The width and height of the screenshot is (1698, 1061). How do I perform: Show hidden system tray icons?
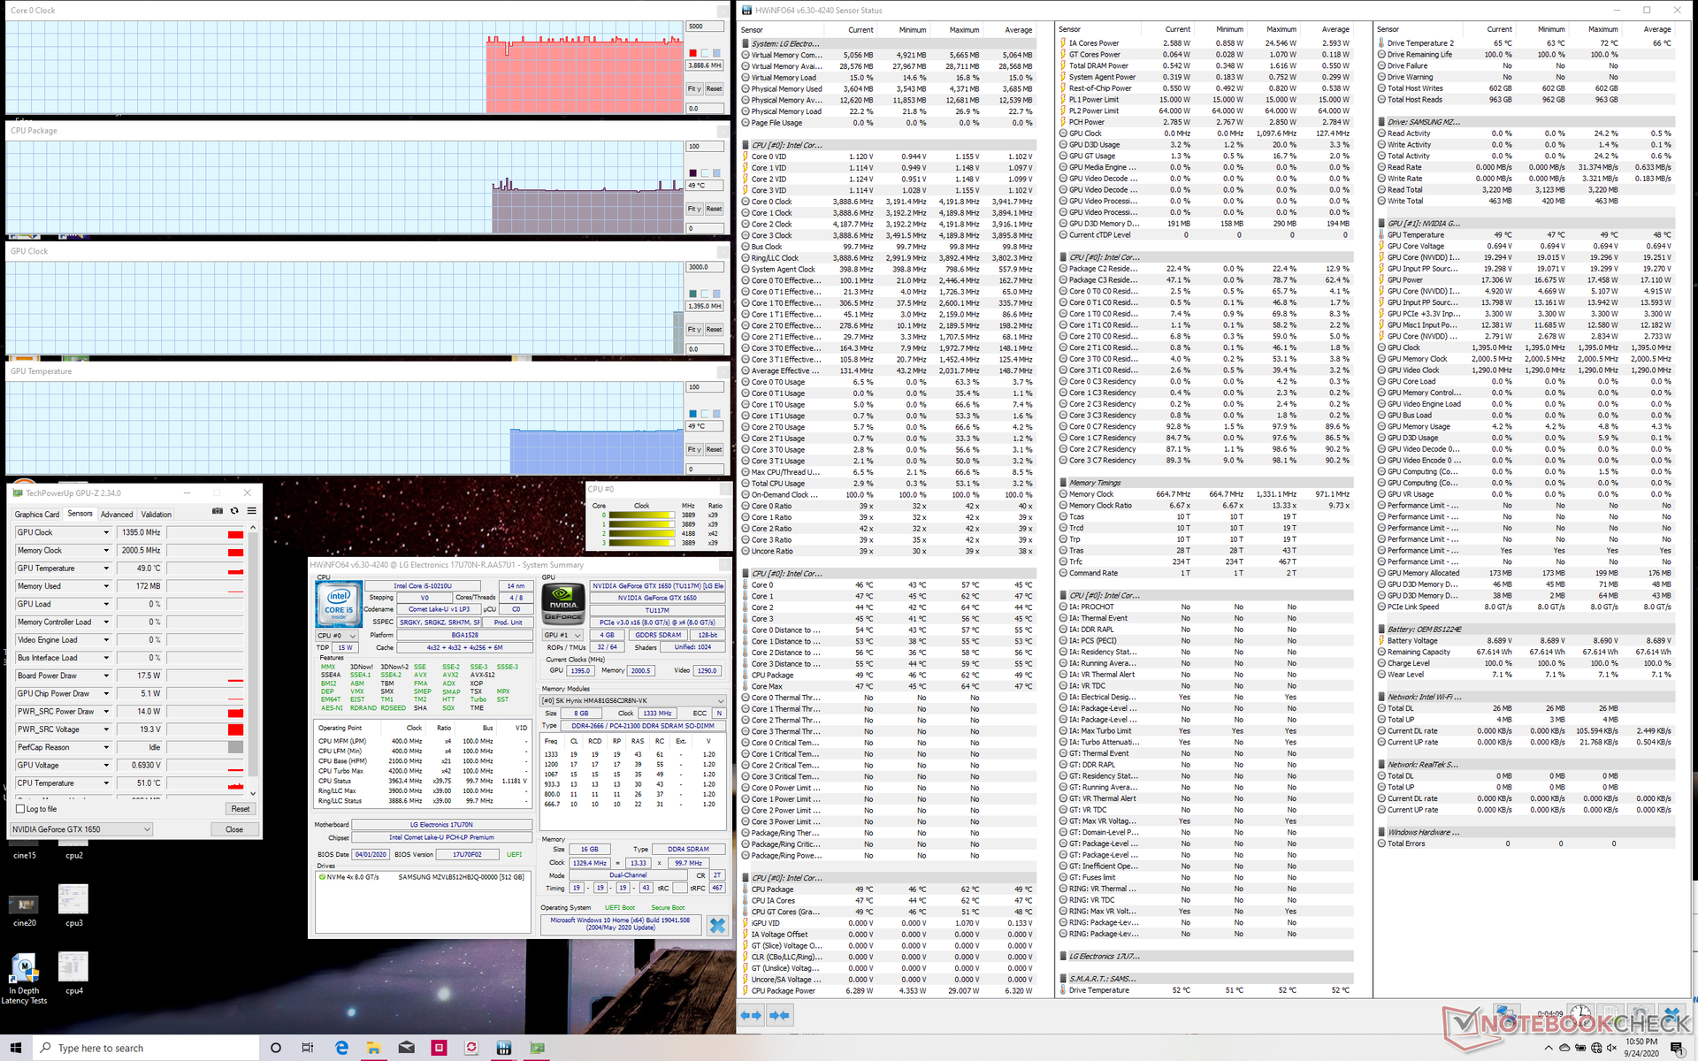1548,1048
